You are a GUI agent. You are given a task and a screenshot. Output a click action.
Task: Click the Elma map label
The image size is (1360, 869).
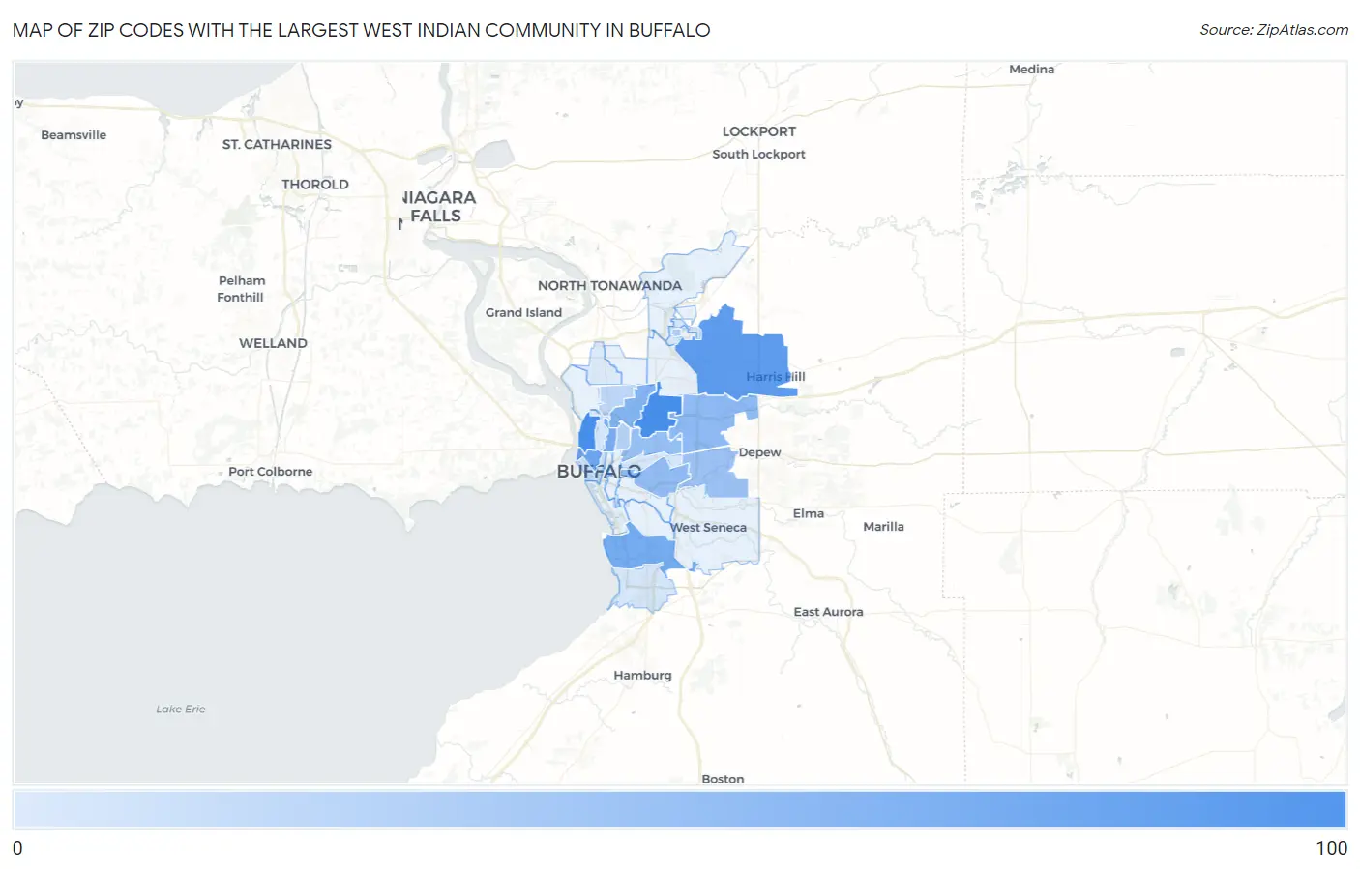click(x=809, y=514)
